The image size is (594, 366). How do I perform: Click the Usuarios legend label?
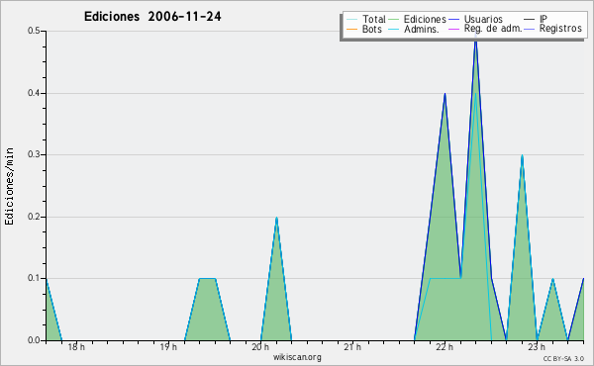(483, 19)
